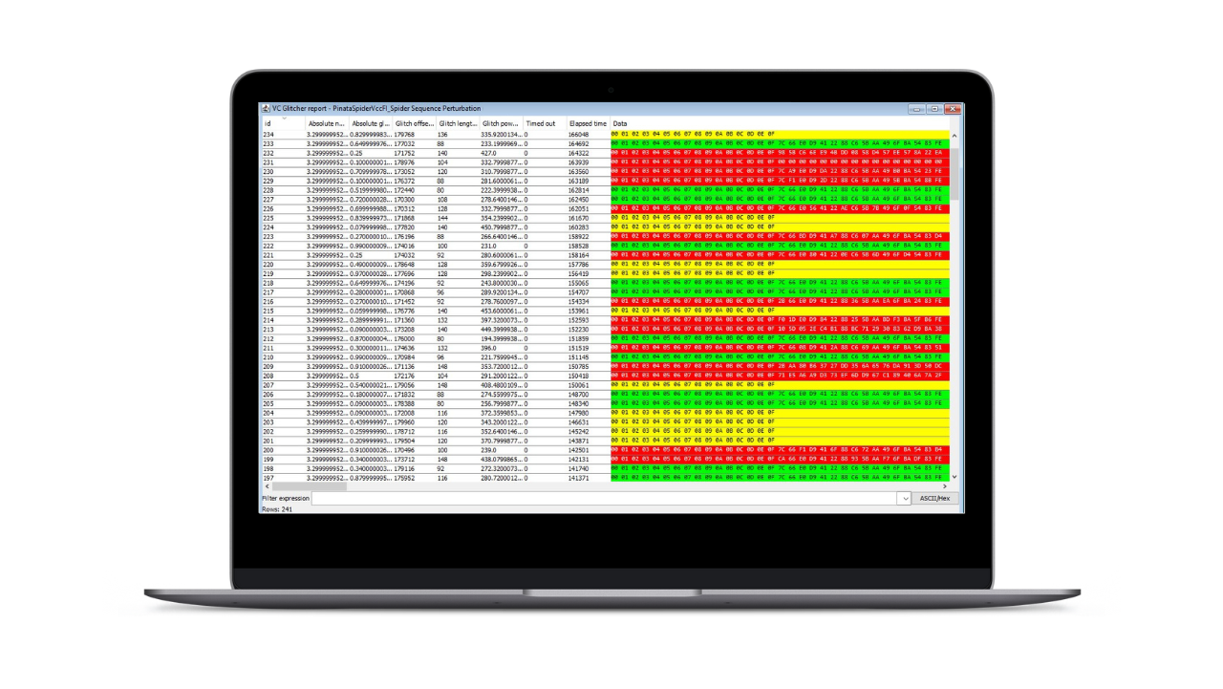Click inside the Filter expression text field
This screenshot has height=689, width=1223.
click(x=602, y=498)
